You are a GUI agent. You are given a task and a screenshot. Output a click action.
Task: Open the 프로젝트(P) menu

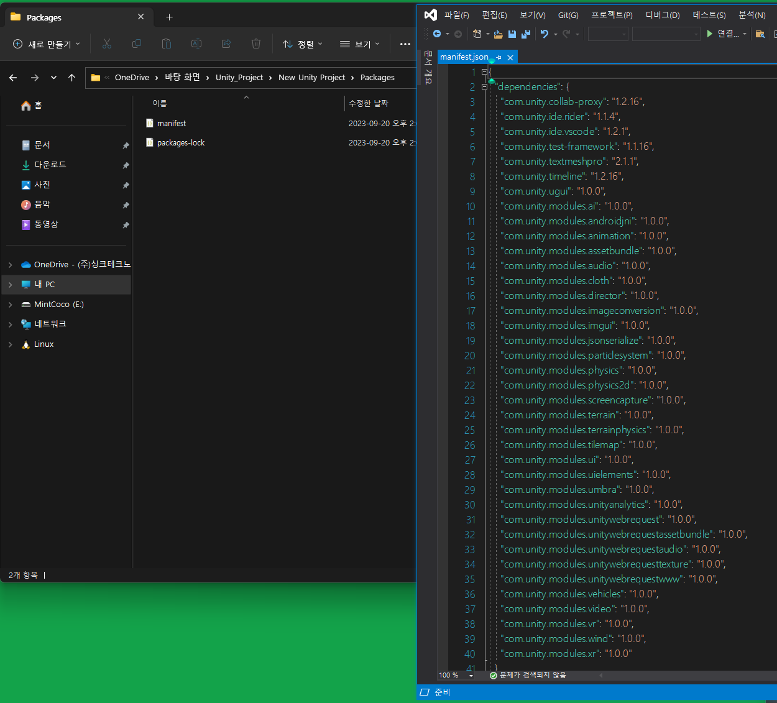(612, 15)
